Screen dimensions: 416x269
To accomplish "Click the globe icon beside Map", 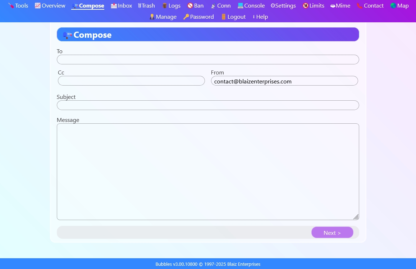I will (x=393, y=5).
